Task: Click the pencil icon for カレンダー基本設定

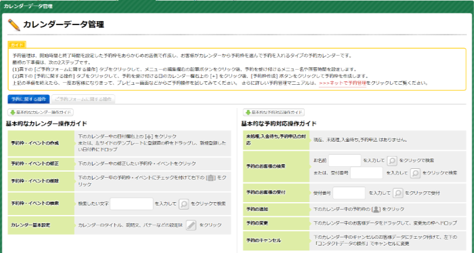Action: coord(191,225)
